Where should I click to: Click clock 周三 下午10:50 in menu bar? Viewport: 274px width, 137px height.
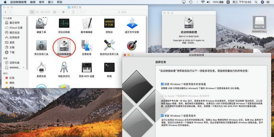242,2
